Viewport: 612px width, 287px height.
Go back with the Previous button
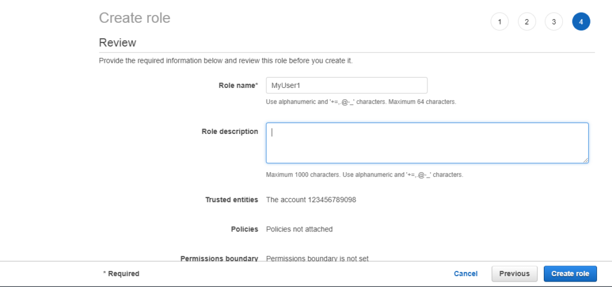(x=515, y=274)
